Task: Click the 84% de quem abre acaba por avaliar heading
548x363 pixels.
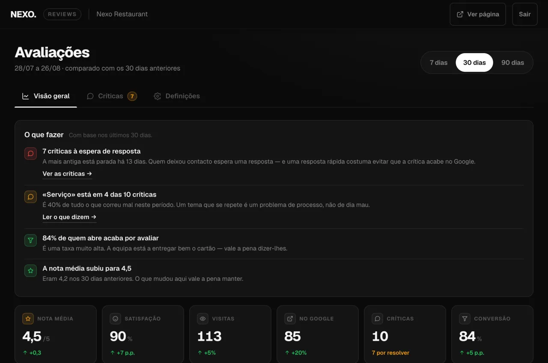Action: [101, 238]
